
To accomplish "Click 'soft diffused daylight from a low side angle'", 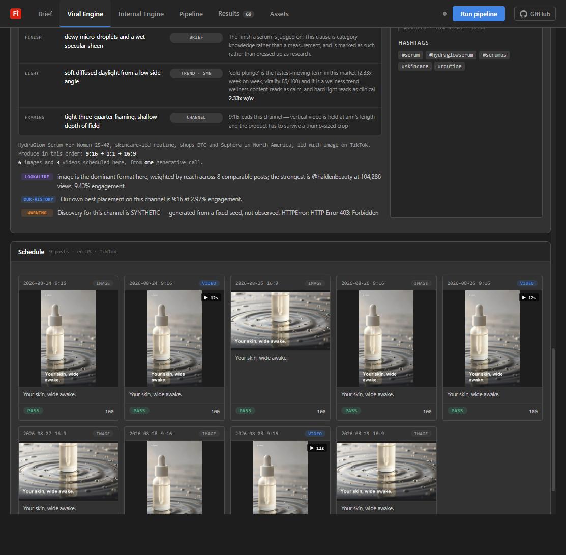I will tap(112, 77).
